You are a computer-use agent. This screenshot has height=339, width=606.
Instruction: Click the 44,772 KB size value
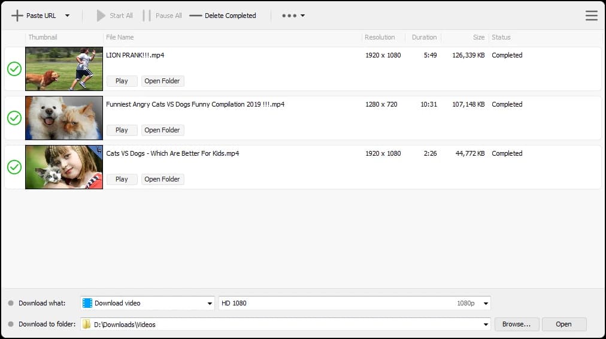(470, 153)
